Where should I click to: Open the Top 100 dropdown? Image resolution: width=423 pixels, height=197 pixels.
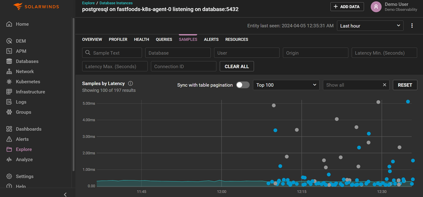point(286,85)
